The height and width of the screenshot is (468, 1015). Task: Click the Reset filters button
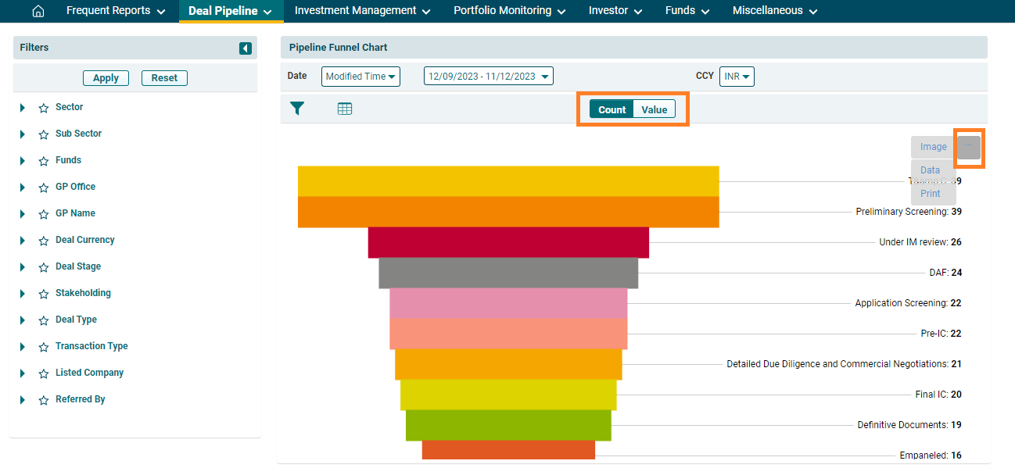[x=164, y=78]
